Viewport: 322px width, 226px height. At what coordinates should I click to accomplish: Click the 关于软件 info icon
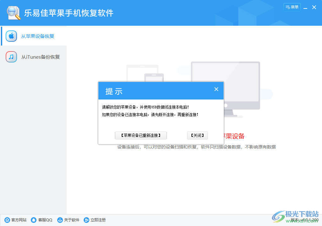(60, 220)
